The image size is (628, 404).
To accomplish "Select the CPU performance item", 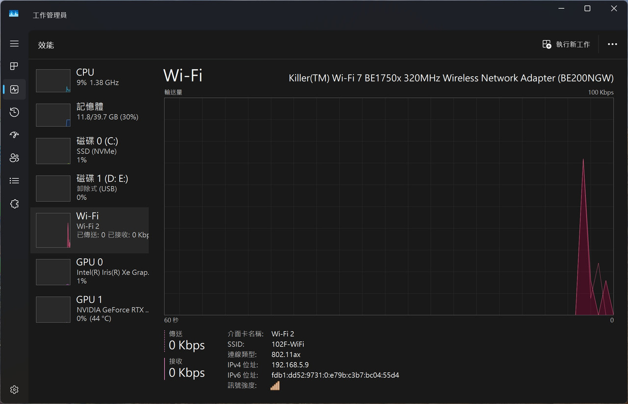I will click(x=90, y=81).
